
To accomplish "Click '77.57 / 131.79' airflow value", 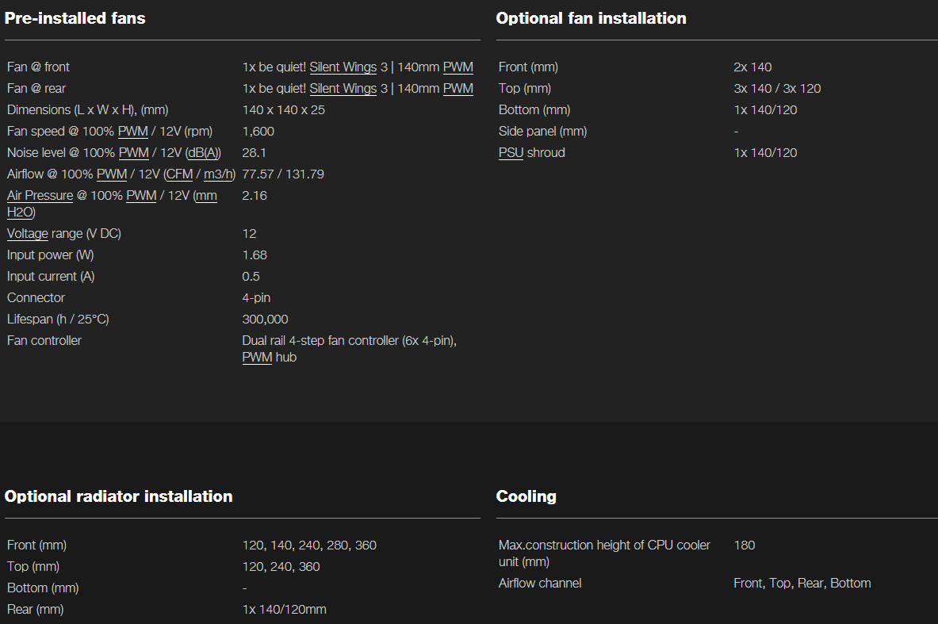I will coord(283,174).
